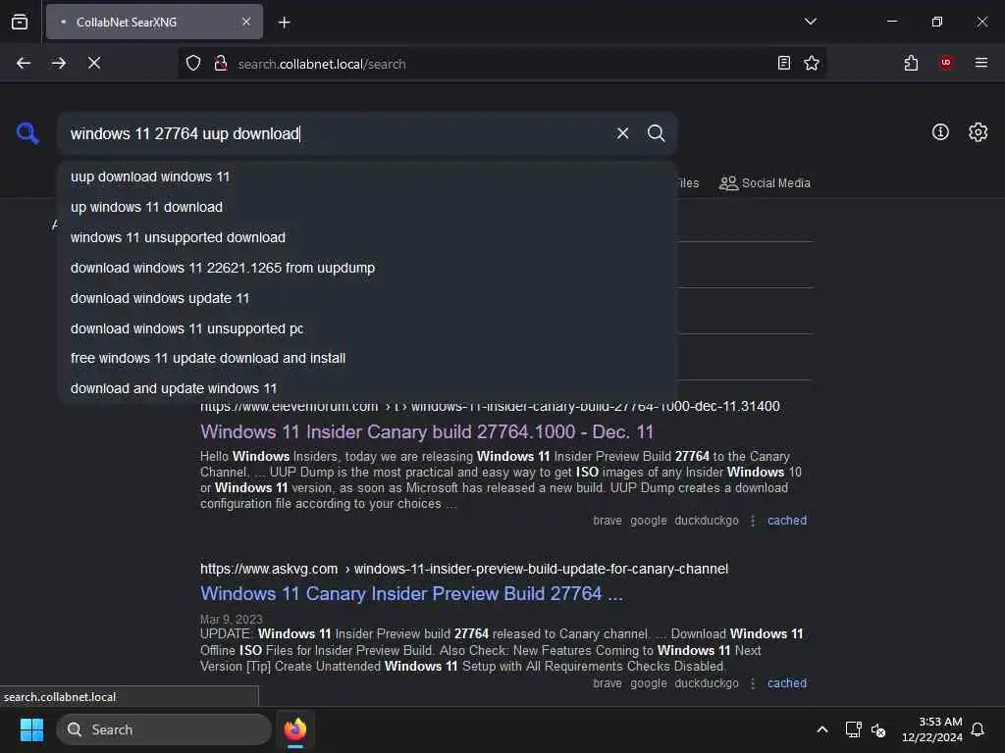Click the taskbar Search box
Screen dimensions: 1005x753
tap(164, 729)
